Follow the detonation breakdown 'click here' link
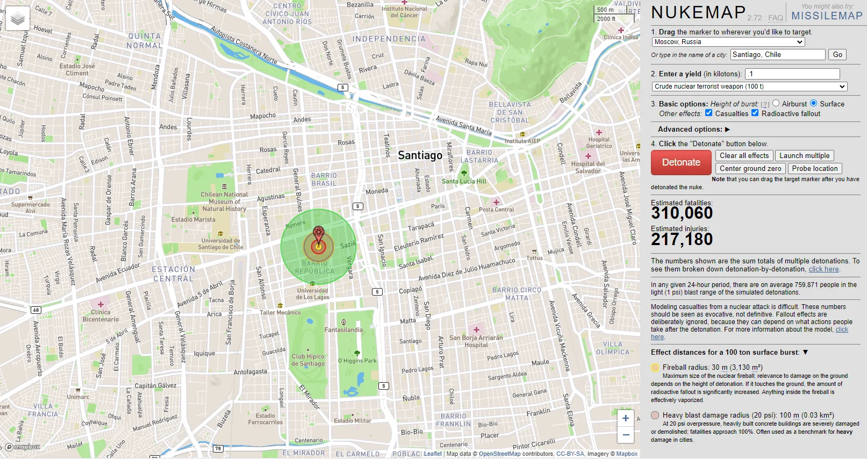The height and width of the screenshot is (459, 867). tap(823, 269)
